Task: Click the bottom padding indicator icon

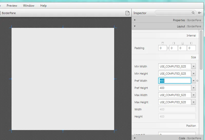Action: pos(183,43)
